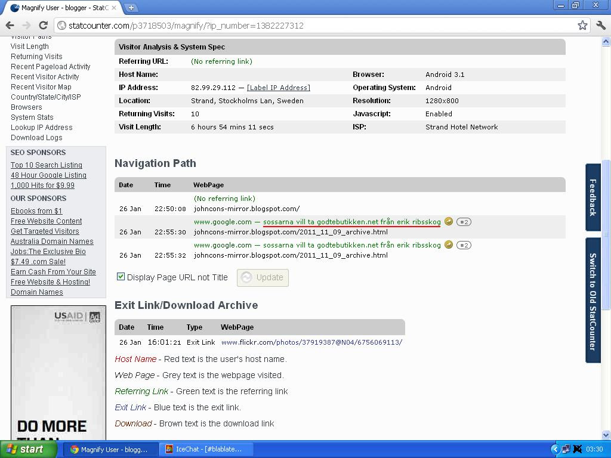Click the #2 badge in the 22:55:30 row
The height and width of the screenshot is (458, 611).
(464, 222)
